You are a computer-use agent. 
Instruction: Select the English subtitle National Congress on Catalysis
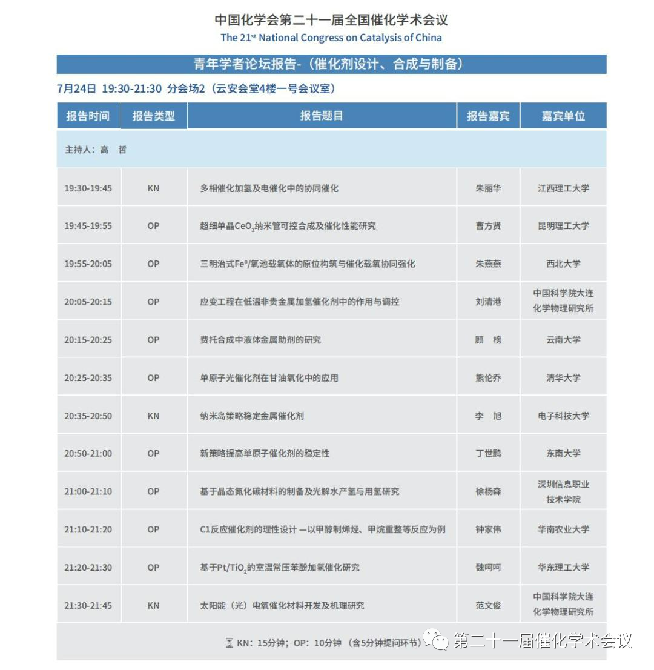331,38
